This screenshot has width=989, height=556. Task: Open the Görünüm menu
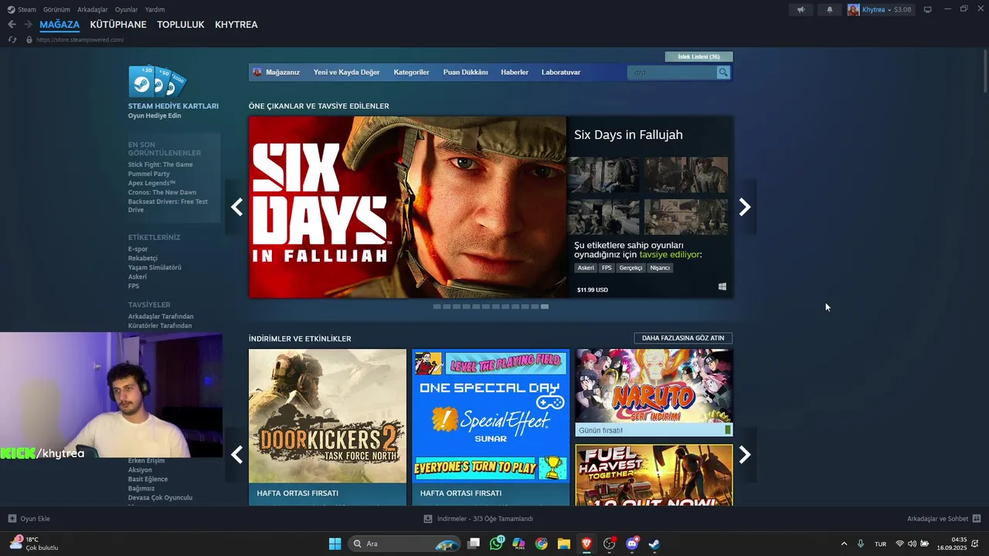[x=56, y=9]
